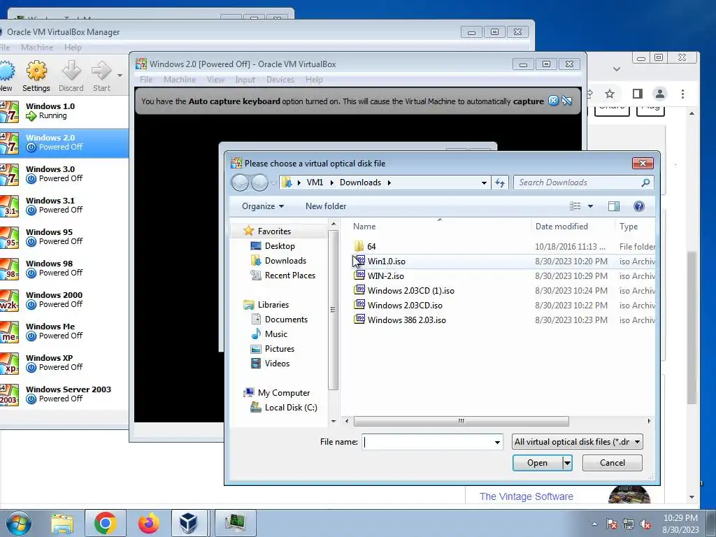Click the Refresh button beside address bar
Image resolution: width=716 pixels, height=537 pixels.
point(500,182)
